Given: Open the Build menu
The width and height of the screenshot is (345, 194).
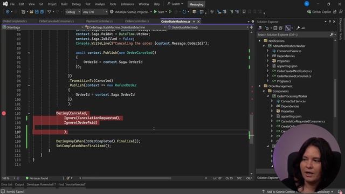Looking at the screenshot, I should (x=64, y=4).
